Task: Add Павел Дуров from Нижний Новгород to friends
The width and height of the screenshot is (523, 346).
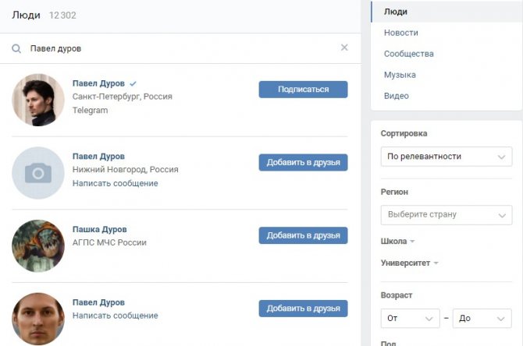Action: [303, 162]
